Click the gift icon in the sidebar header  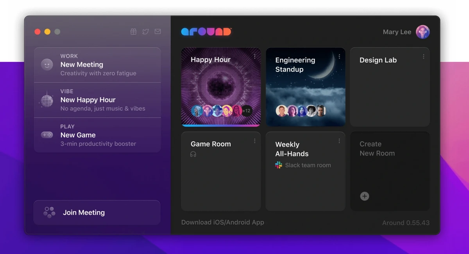click(133, 32)
